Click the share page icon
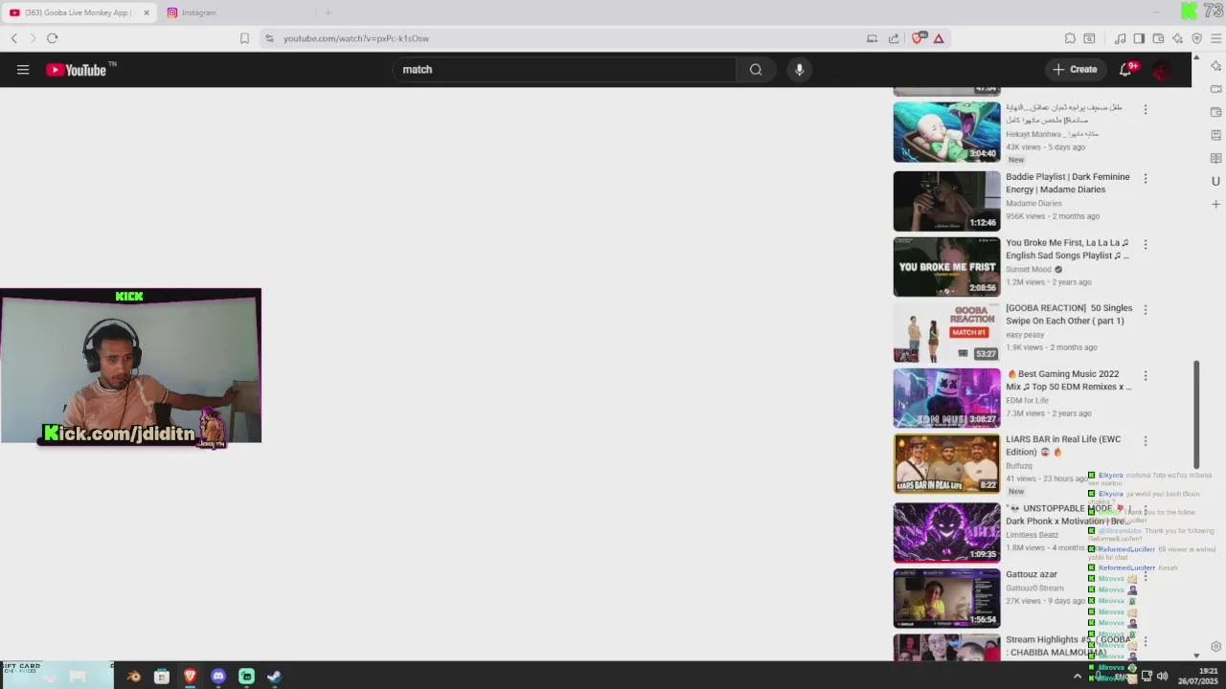 point(894,38)
